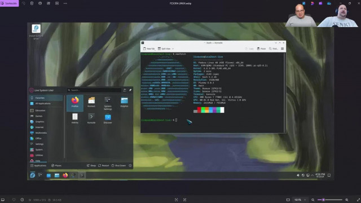Click the Install to Hard Drive desktop icon

(36, 32)
